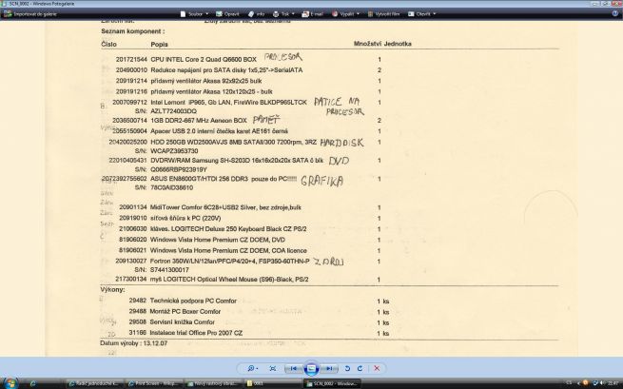Click the 'Seznam komponent :' heading
The image size is (623, 389).
point(133,31)
